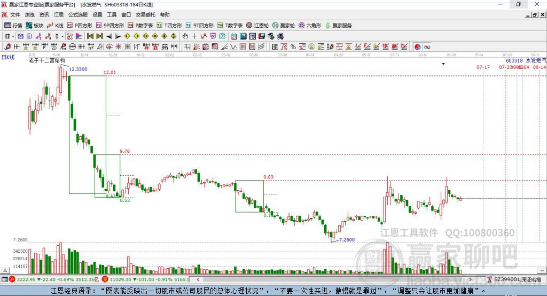The image size is (547, 296).
Task: Open the 9T四方形 tool
Action: click(x=200, y=26)
